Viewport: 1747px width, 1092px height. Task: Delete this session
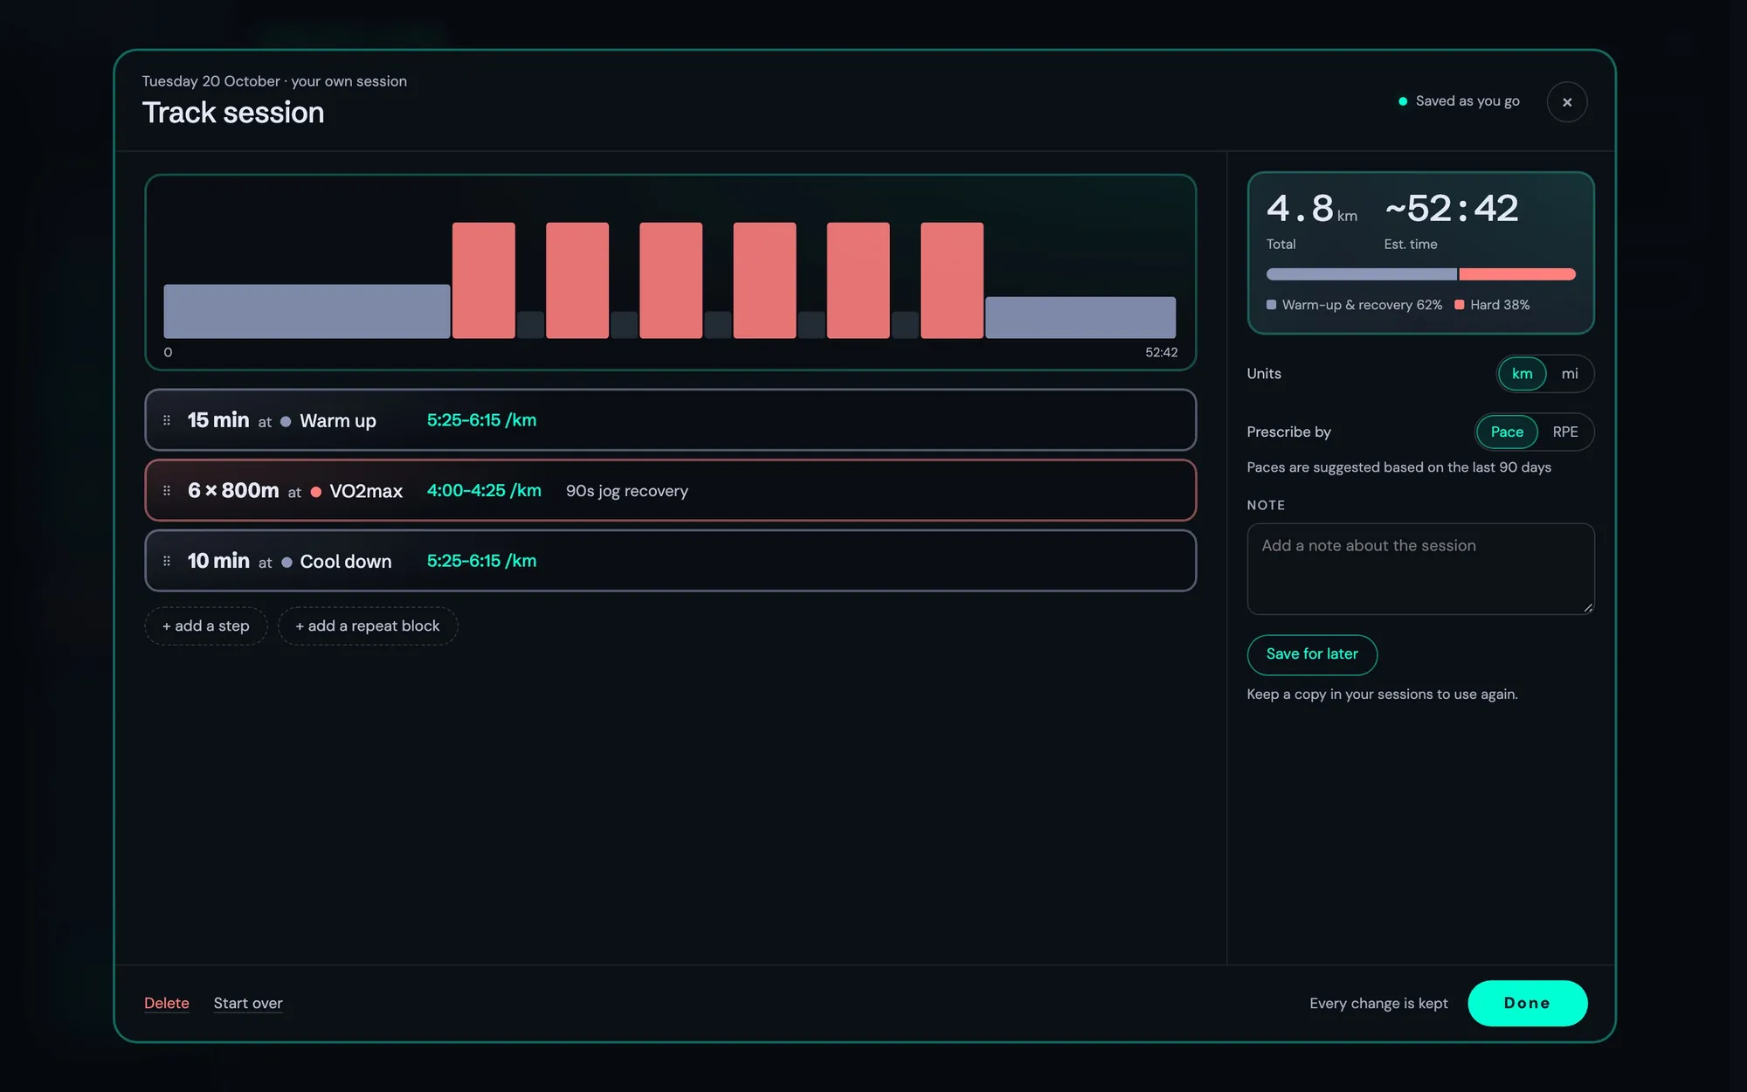click(167, 1003)
